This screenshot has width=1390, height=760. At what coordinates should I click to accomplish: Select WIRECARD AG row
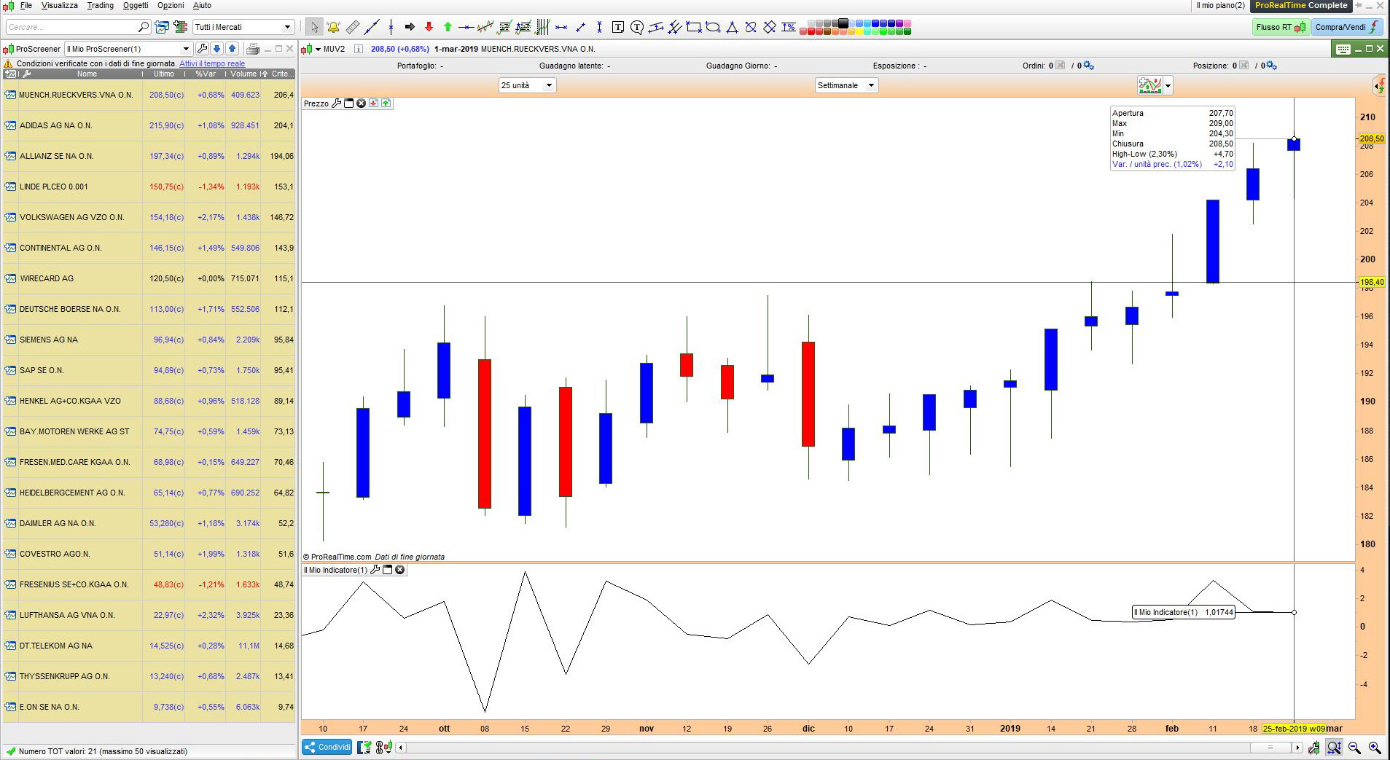point(149,278)
